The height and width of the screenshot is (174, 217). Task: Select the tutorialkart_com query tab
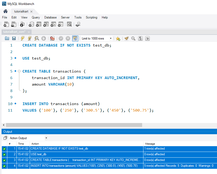14,32
